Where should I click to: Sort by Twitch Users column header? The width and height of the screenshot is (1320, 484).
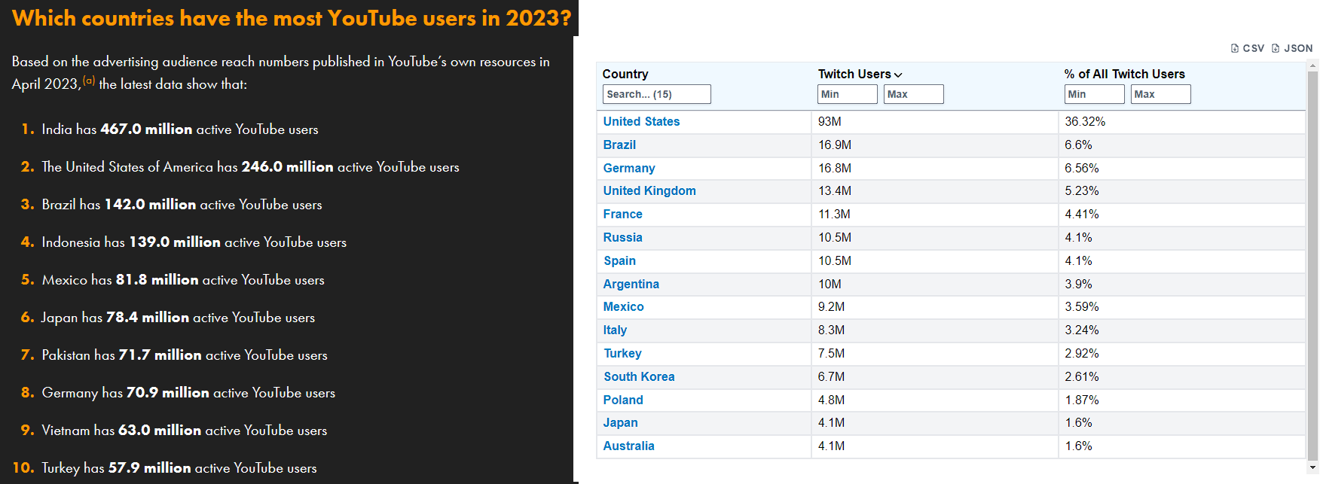click(854, 74)
